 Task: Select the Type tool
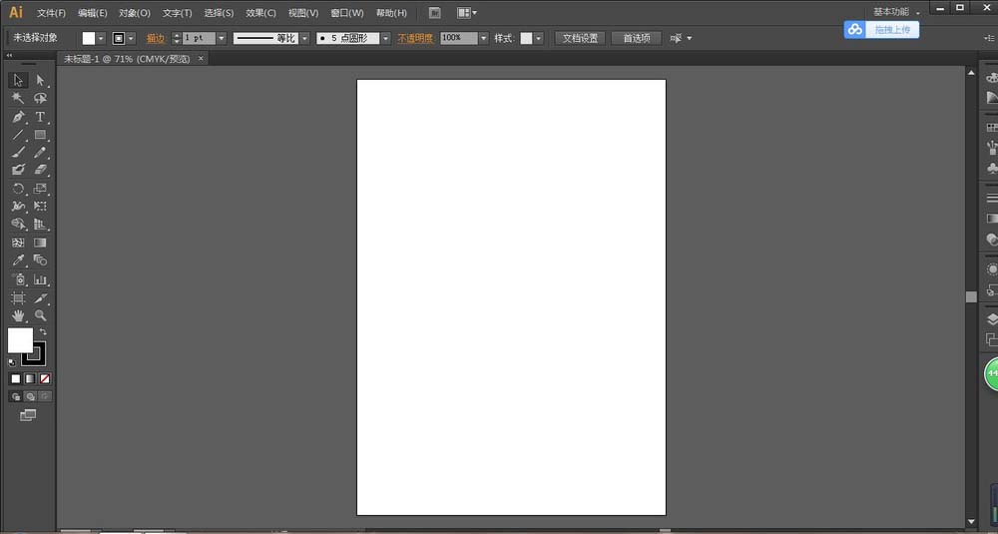pyautogui.click(x=41, y=117)
